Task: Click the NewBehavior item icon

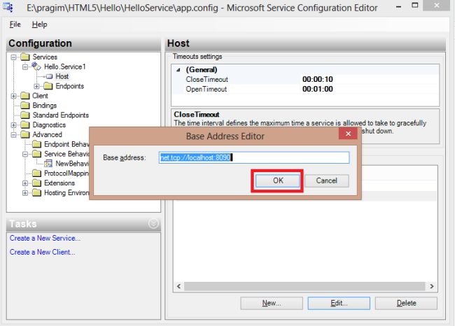Action: coord(48,164)
